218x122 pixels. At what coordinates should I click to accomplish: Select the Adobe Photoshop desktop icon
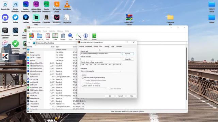click(x=15, y=7)
